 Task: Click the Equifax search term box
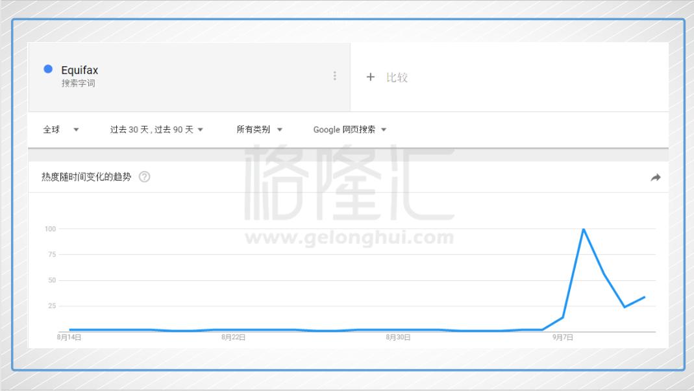click(189, 77)
